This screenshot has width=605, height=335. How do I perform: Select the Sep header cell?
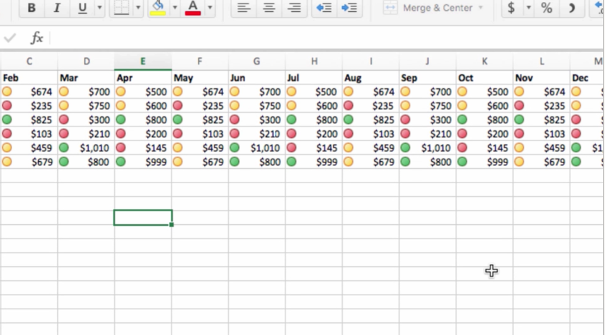click(427, 78)
